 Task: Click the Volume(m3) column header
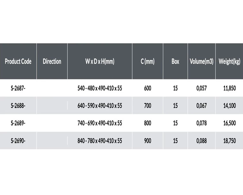pyautogui.click(x=202, y=61)
